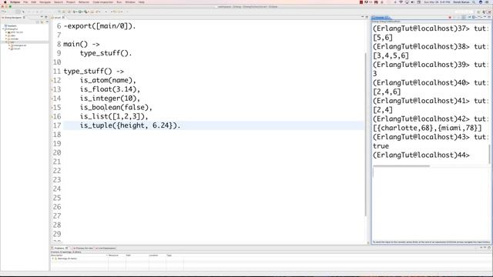
Task: Click the warning marker on line 14
Action: click(x=52, y=98)
